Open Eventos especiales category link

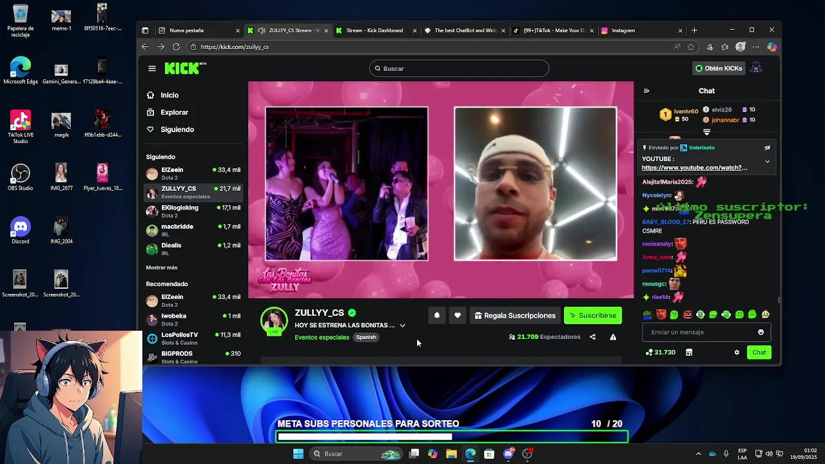coord(322,338)
